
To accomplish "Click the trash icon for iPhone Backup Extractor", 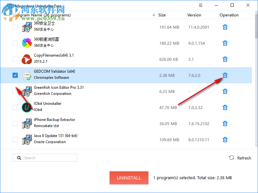I will 225,124.
